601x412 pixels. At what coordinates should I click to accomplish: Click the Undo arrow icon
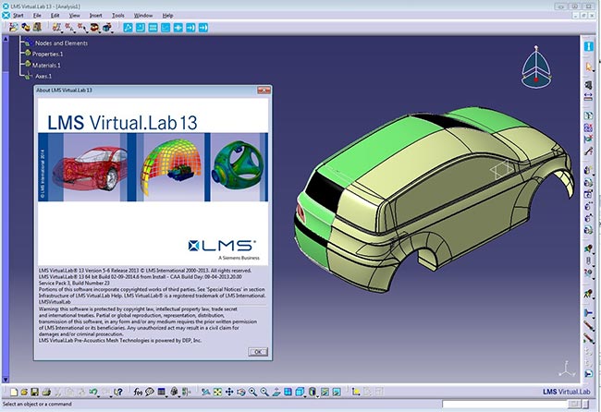pyautogui.click(x=92, y=392)
